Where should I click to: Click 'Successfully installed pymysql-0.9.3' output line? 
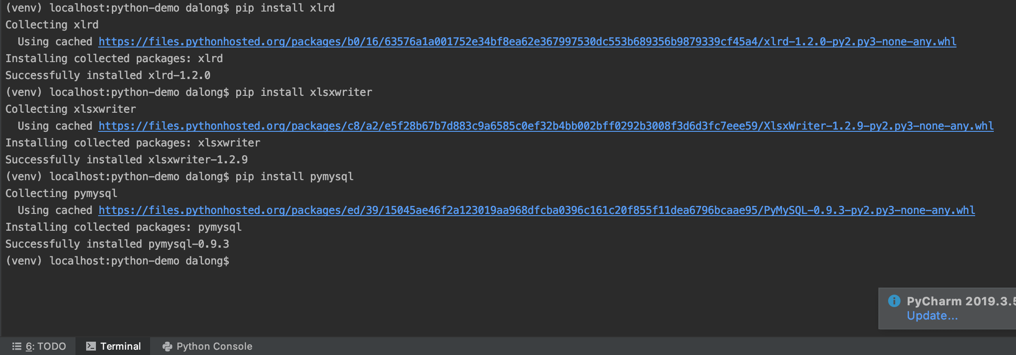coord(117,244)
